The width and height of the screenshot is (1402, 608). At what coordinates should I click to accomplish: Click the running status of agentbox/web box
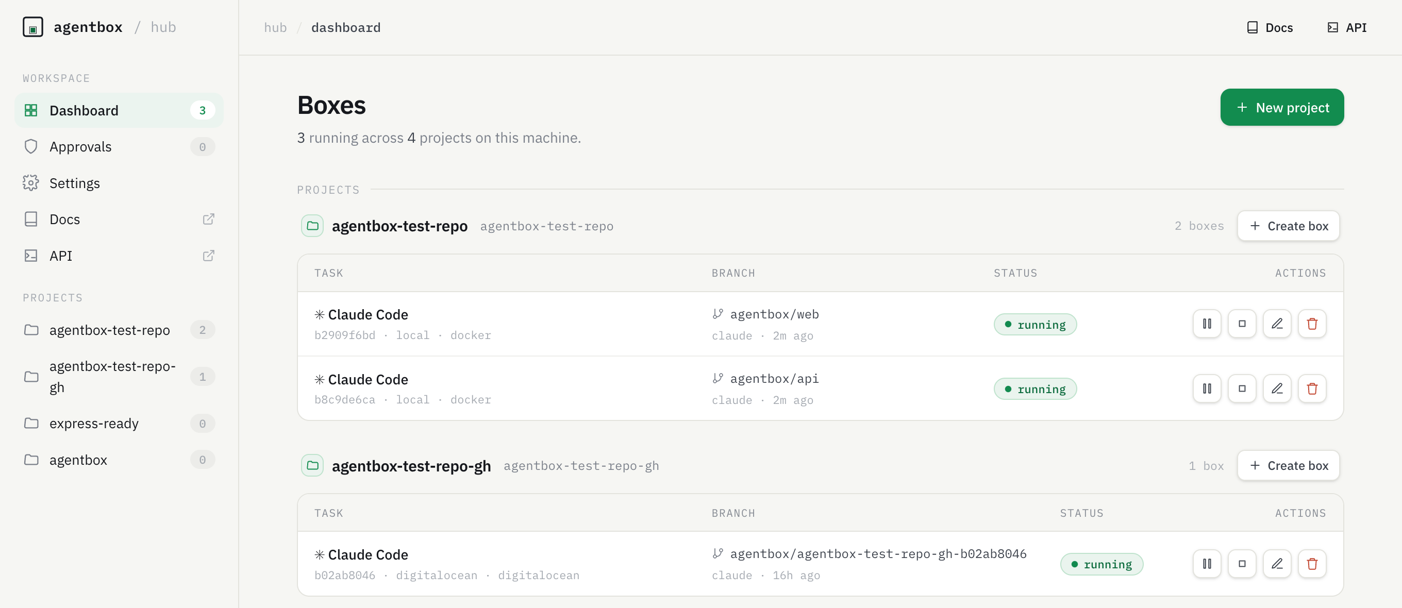(1034, 325)
